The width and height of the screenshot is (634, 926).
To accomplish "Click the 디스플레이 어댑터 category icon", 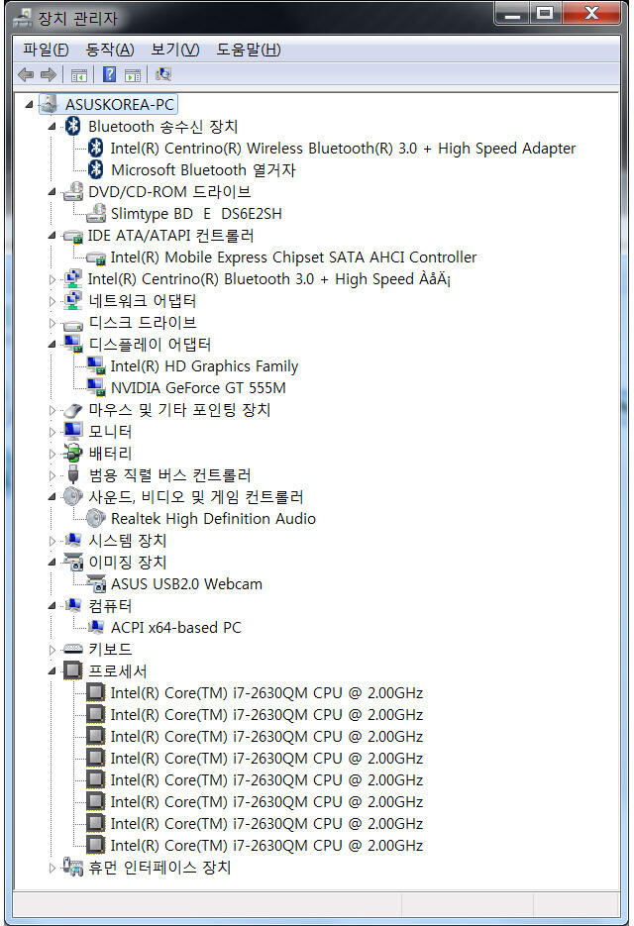I will (73, 344).
